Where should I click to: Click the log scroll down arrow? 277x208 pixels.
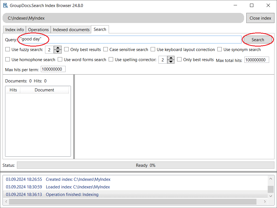point(271,196)
